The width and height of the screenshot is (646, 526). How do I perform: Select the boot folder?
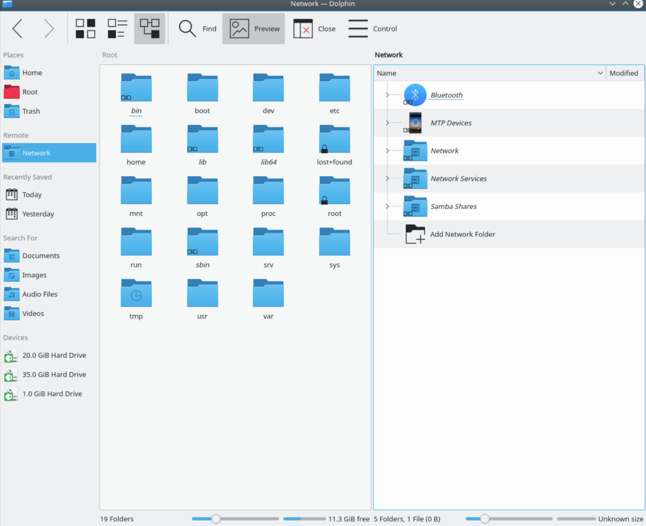pos(202,94)
